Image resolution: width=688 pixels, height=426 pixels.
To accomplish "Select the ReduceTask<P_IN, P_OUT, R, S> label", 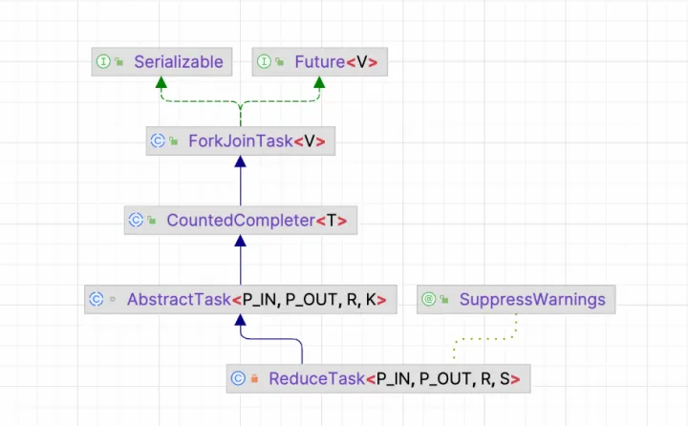I will tap(394, 378).
